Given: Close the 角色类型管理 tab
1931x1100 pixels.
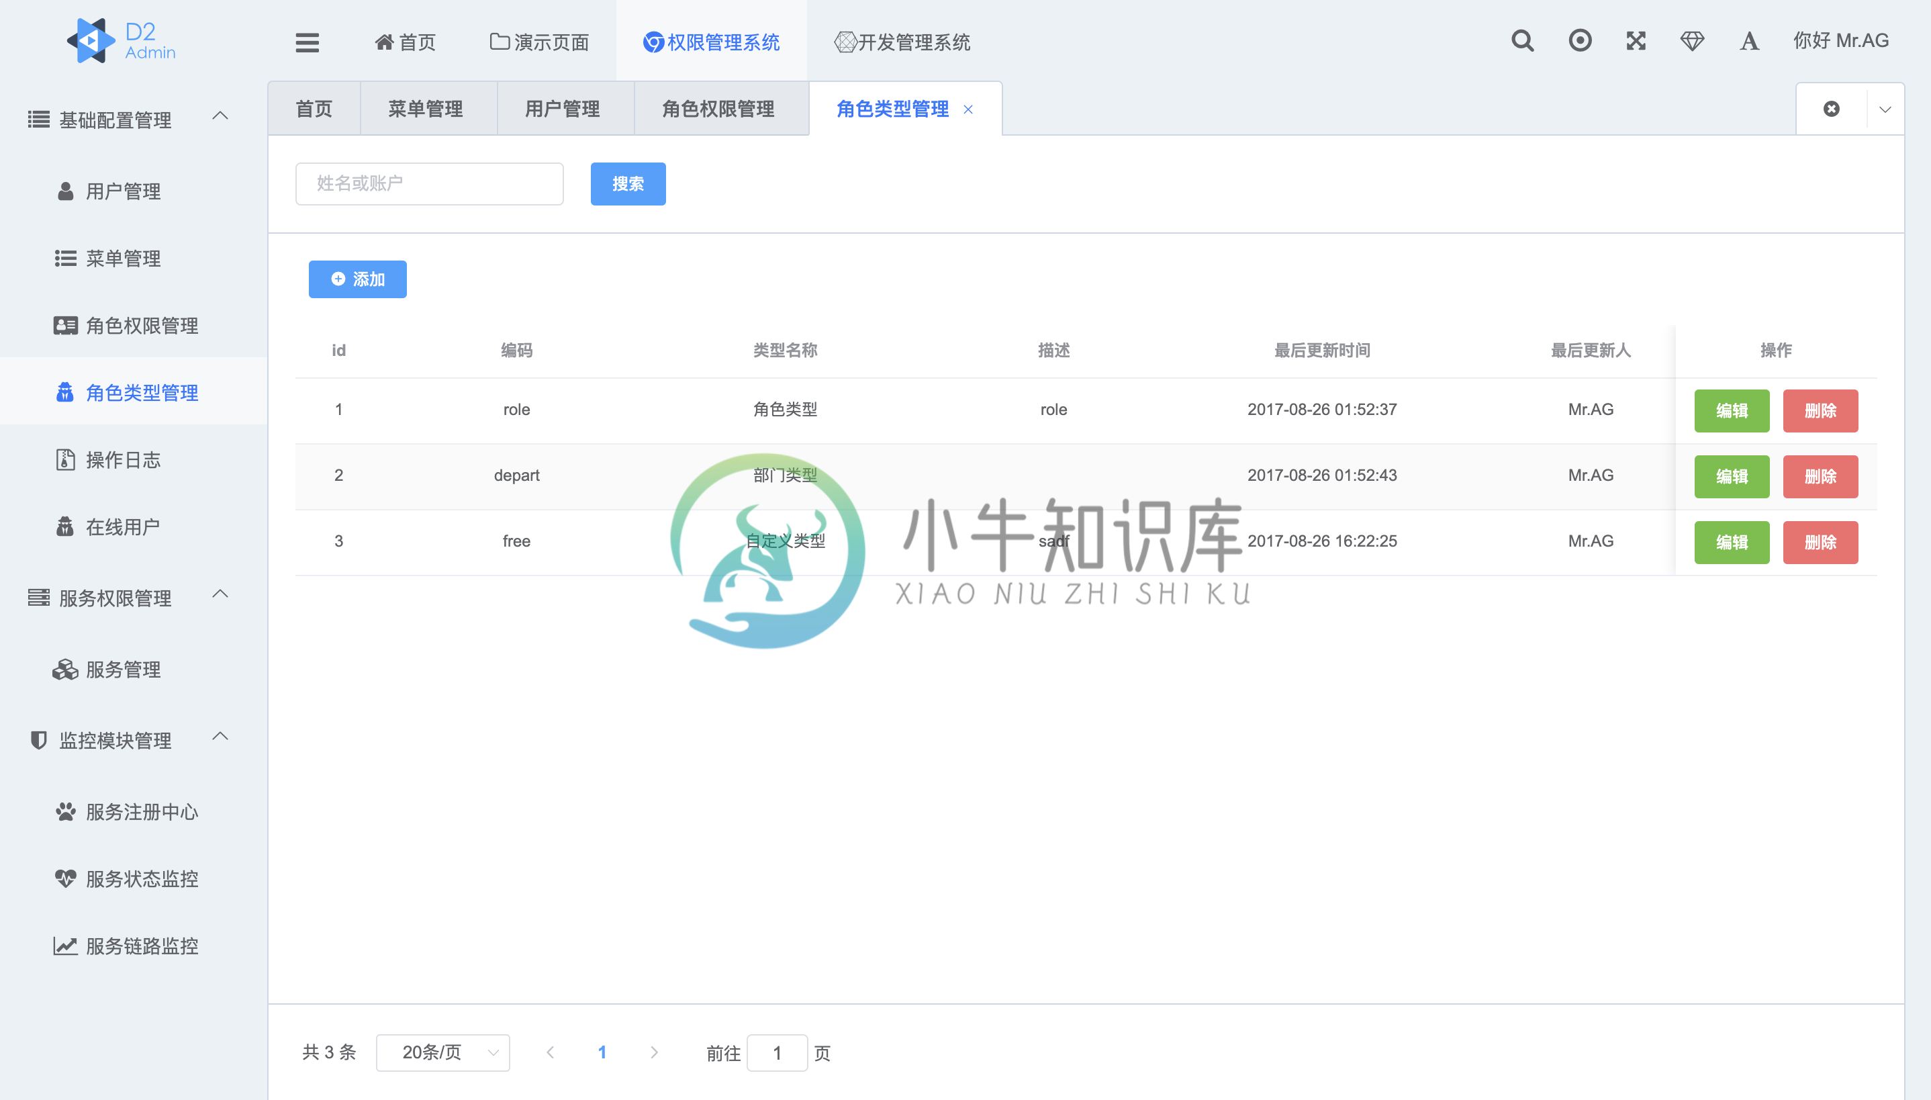Looking at the screenshot, I should 968,109.
